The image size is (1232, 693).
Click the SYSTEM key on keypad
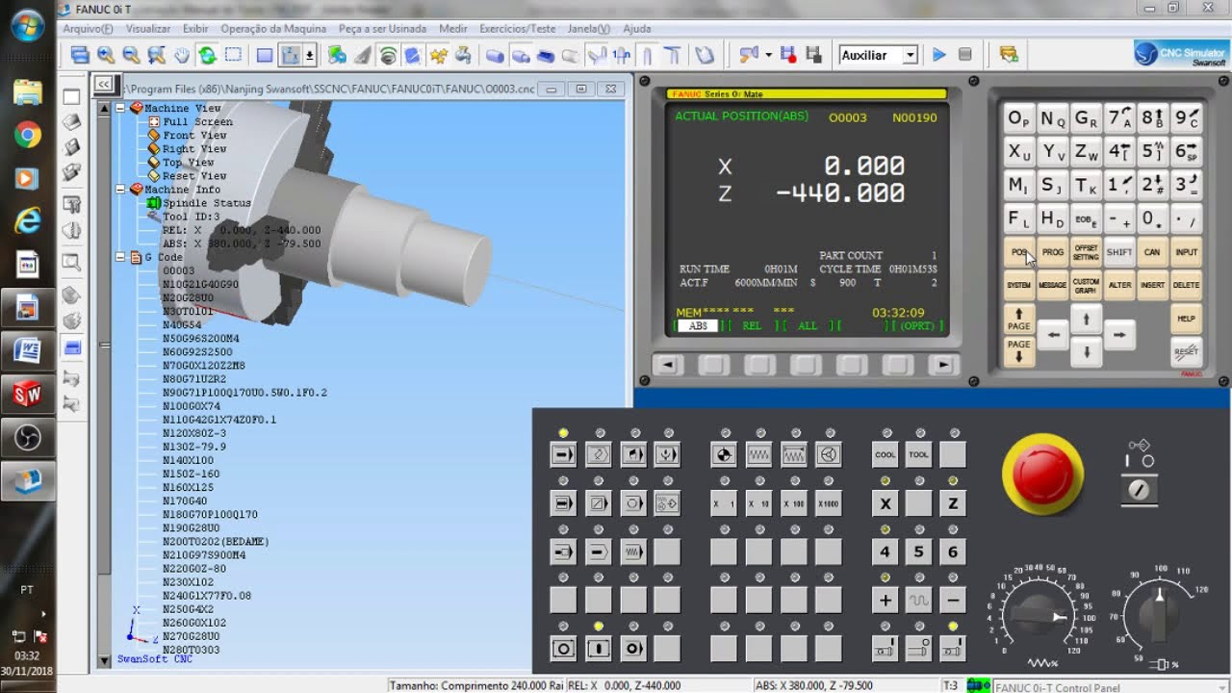(x=1018, y=286)
